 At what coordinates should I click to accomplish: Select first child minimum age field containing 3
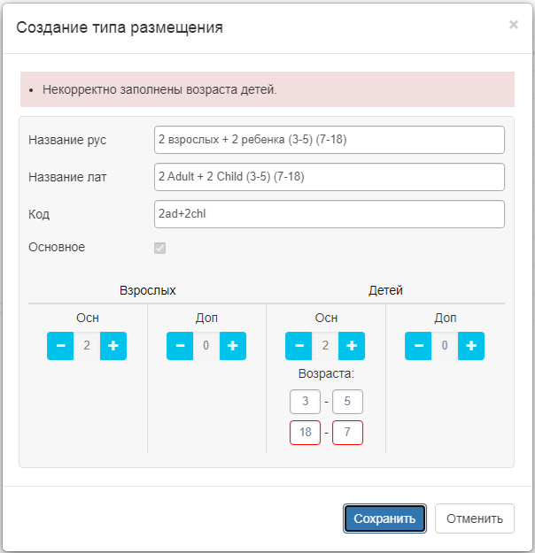pos(305,402)
